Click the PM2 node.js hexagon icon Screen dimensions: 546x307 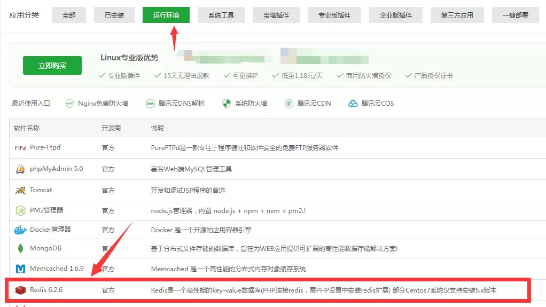[x=20, y=210]
